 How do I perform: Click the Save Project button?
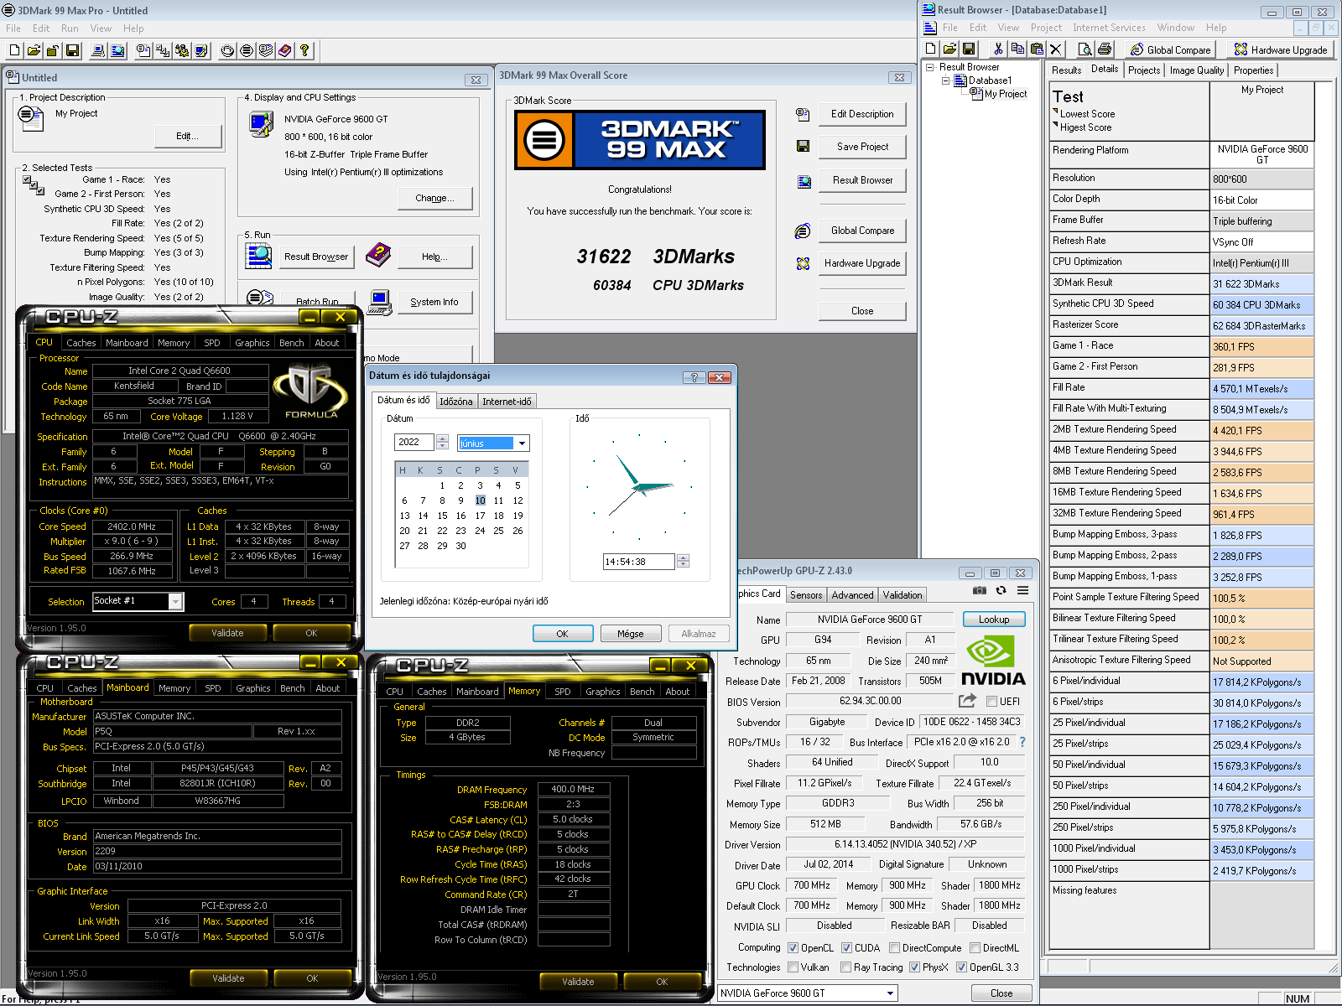[862, 147]
